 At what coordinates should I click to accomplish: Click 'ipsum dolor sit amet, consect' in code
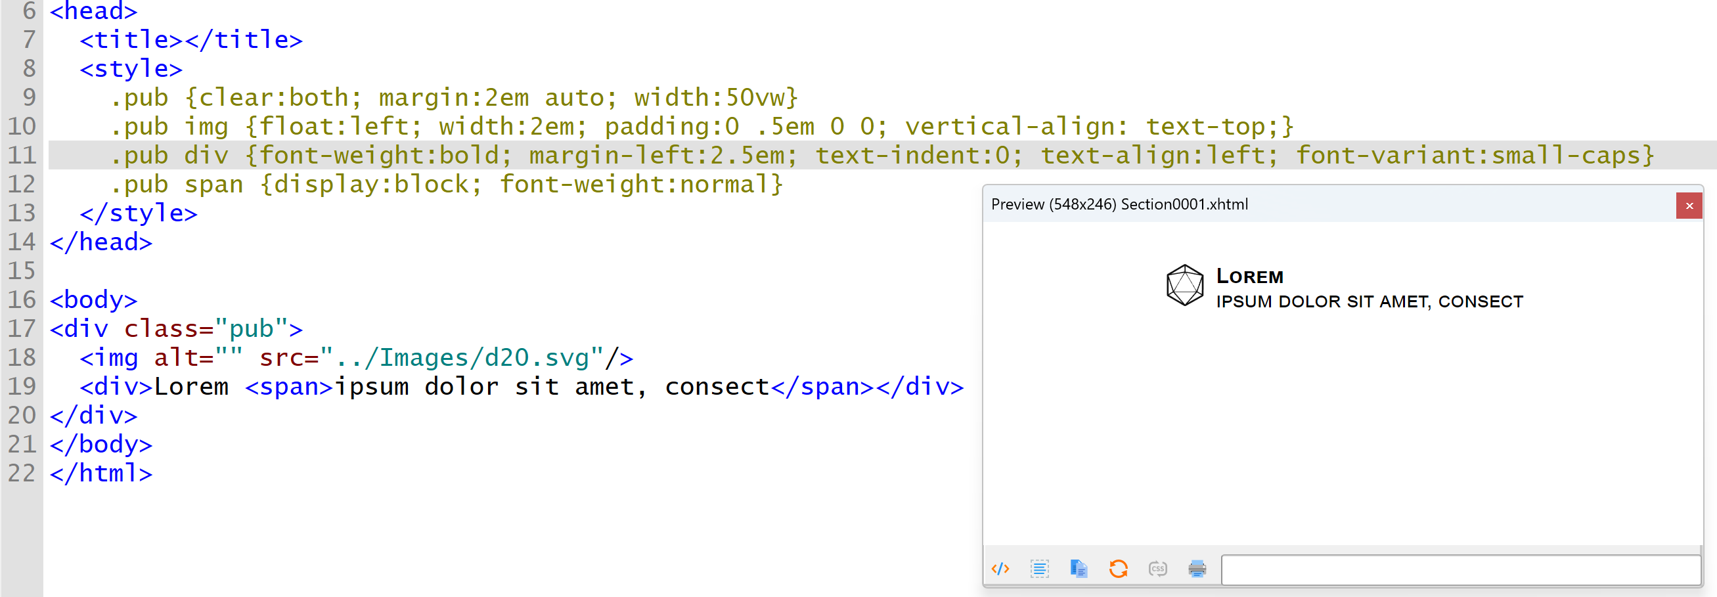(552, 386)
